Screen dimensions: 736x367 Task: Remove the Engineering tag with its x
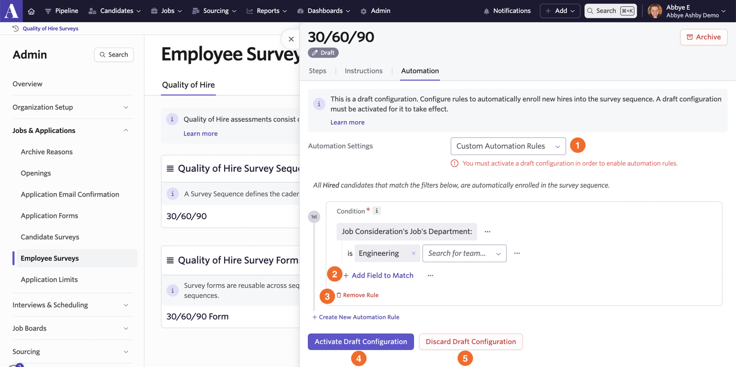413,253
